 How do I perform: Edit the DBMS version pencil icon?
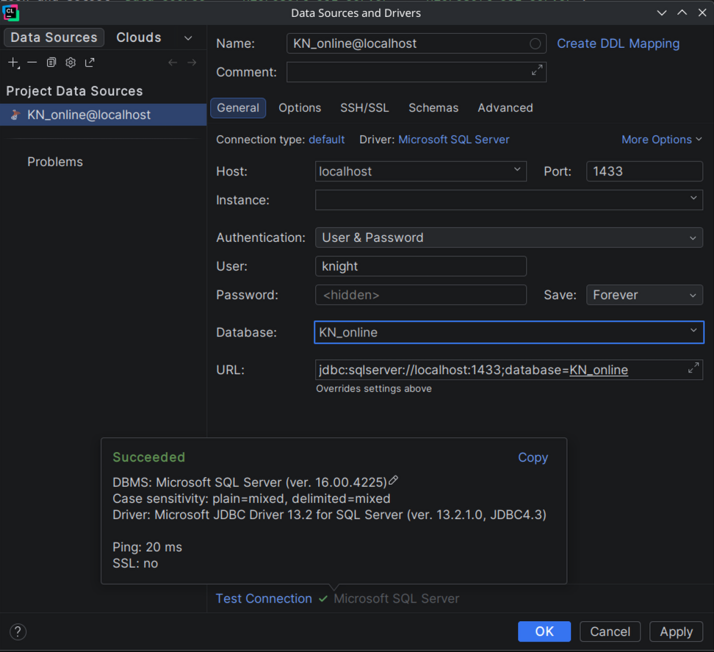[394, 481]
